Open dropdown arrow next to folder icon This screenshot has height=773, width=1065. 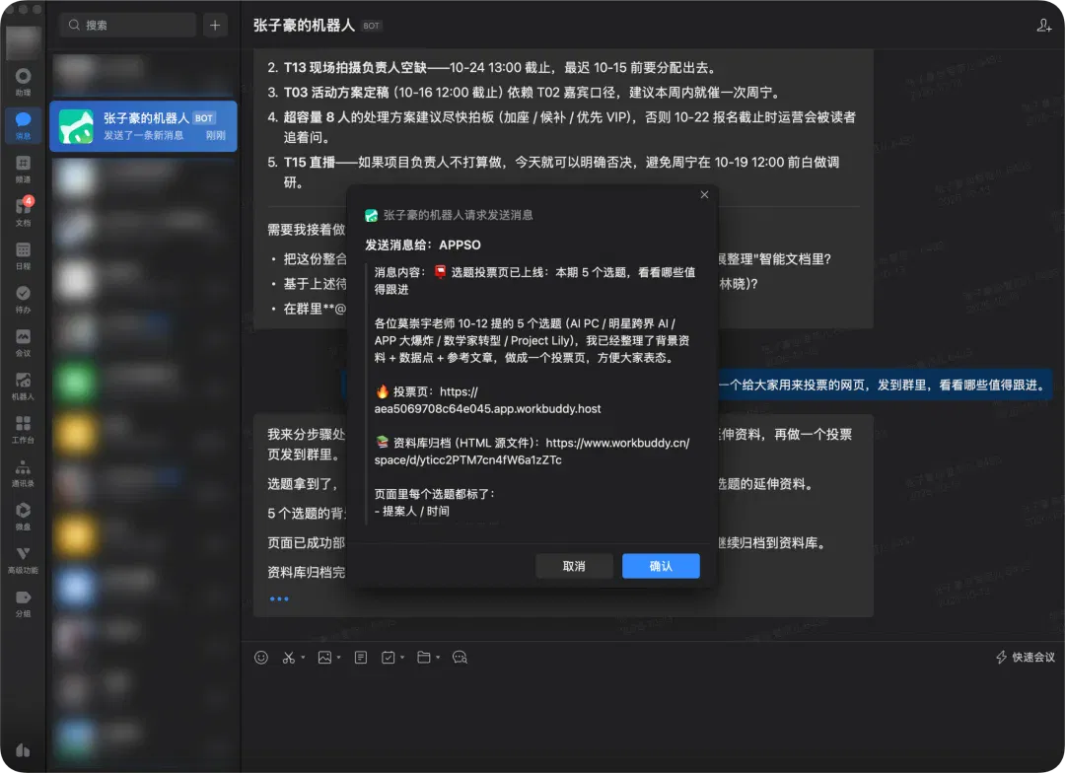pyautogui.click(x=438, y=658)
